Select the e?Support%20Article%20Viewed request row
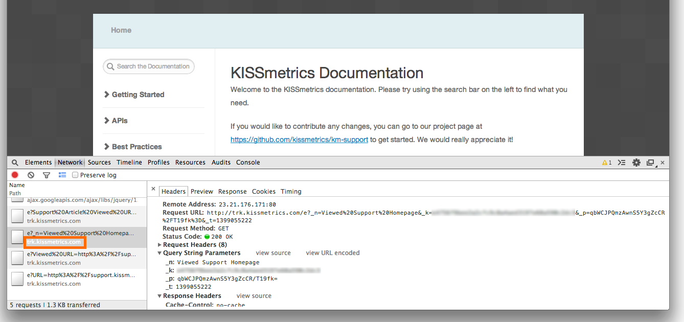 tap(77, 216)
